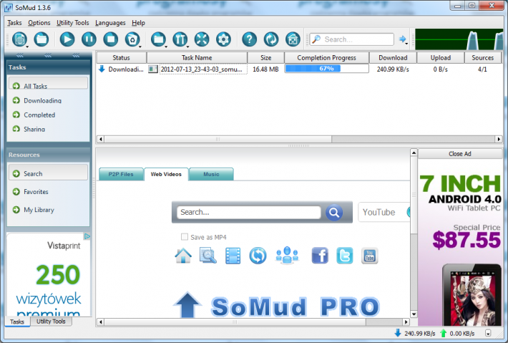This screenshot has width=508, height=343.
Task: Open the Twitter bird icon
Action: point(345,256)
